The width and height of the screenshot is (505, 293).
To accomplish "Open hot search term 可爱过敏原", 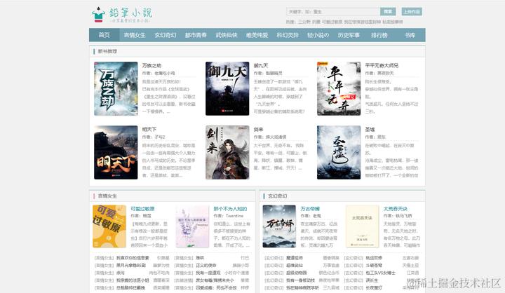I will point(332,22).
